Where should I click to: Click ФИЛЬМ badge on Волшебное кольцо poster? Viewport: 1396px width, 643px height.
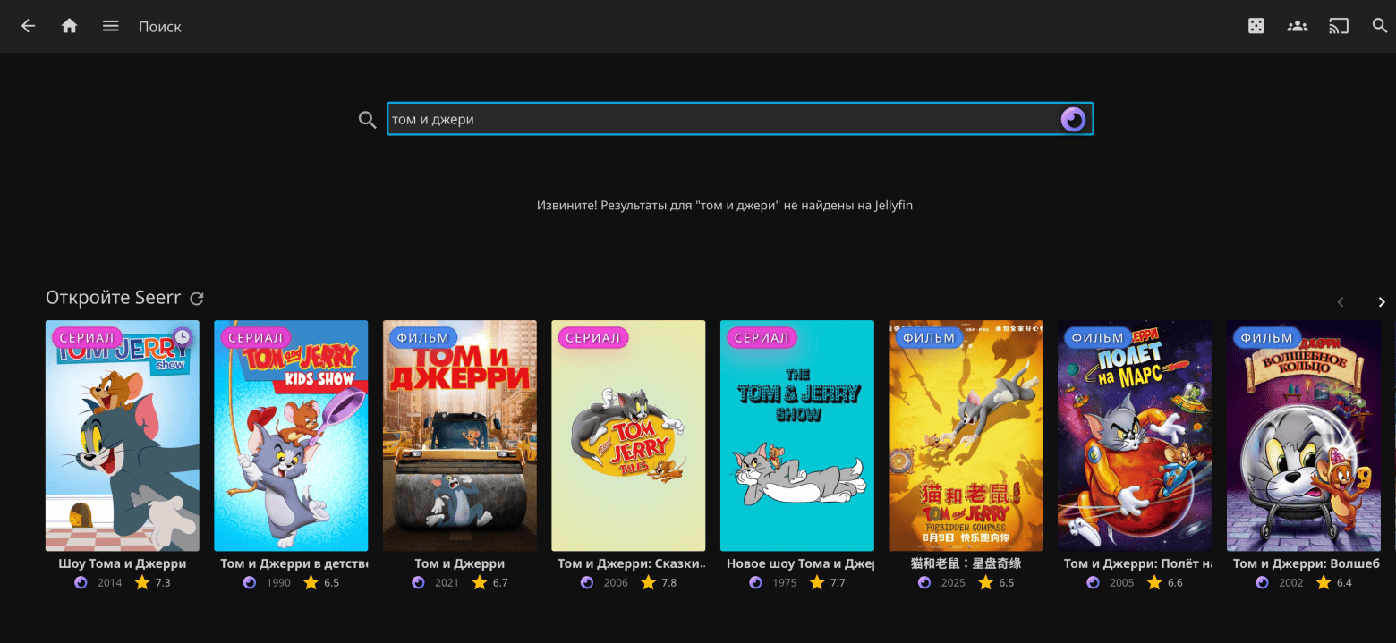pos(1266,338)
